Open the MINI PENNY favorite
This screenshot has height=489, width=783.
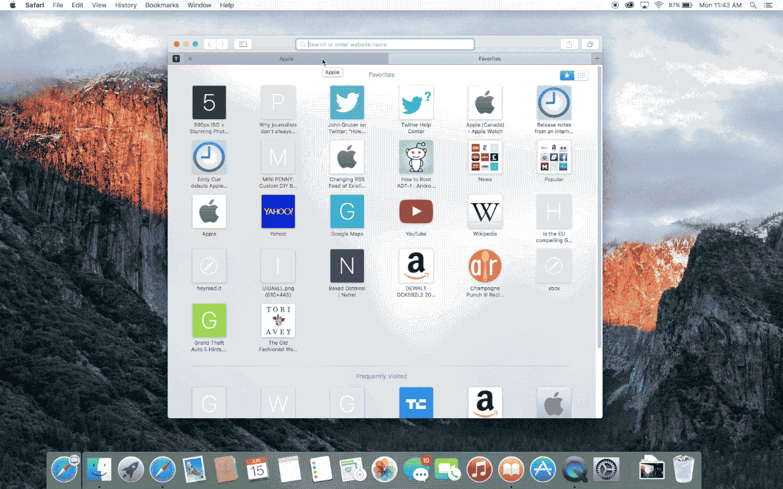[x=278, y=157]
